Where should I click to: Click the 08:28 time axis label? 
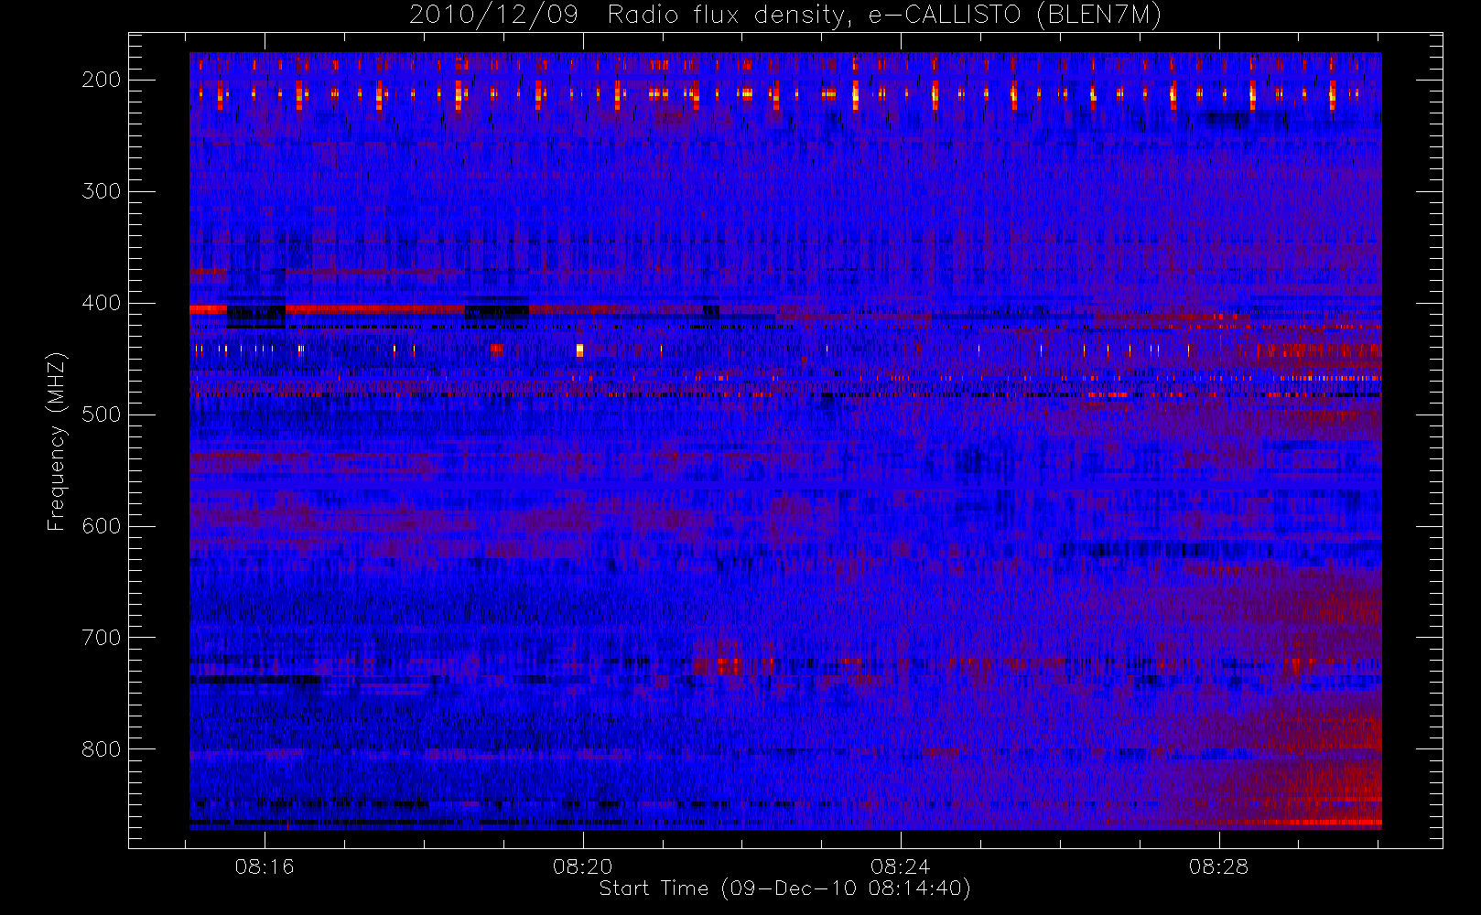tap(1218, 867)
